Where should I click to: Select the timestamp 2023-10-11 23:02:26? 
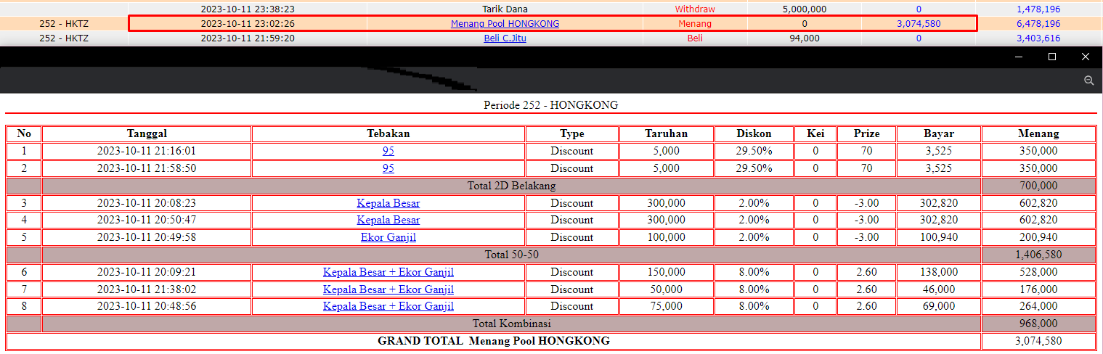point(248,23)
